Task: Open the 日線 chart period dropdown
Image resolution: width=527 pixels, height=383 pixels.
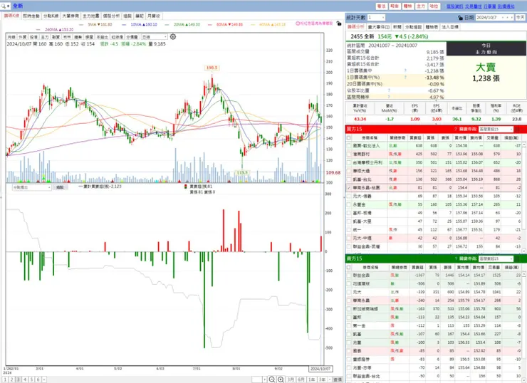Action: pos(155,36)
